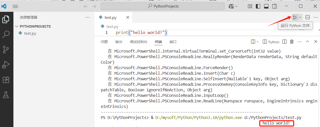320x127 pixels.
Task: Click the PythonProjects command center search box
Action: tap(163, 6)
